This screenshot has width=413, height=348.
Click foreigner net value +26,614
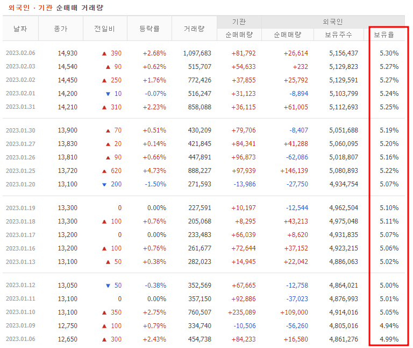(x=296, y=53)
